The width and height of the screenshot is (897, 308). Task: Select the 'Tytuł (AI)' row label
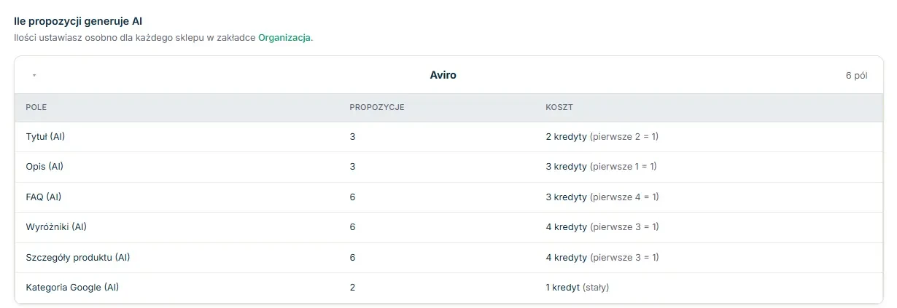coord(45,137)
